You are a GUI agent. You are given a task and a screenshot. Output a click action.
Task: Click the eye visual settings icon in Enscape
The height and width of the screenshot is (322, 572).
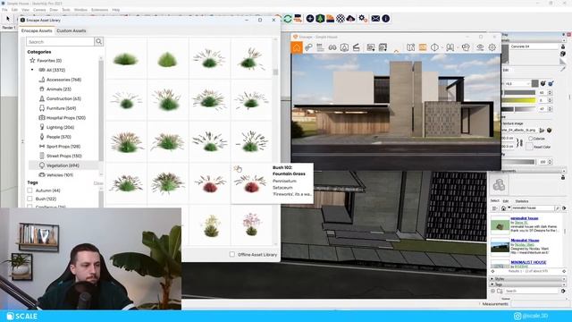click(x=480, y=47)
